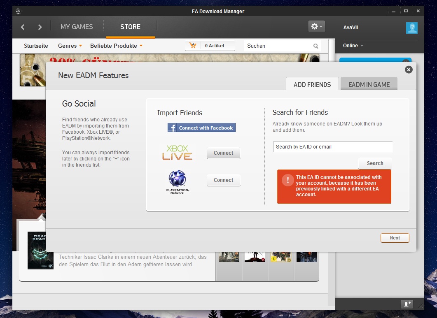This screenshot has height=318, width=437.
Task: Switch to the EADM IN GAME tab
Action: click(x=369, y=84)
